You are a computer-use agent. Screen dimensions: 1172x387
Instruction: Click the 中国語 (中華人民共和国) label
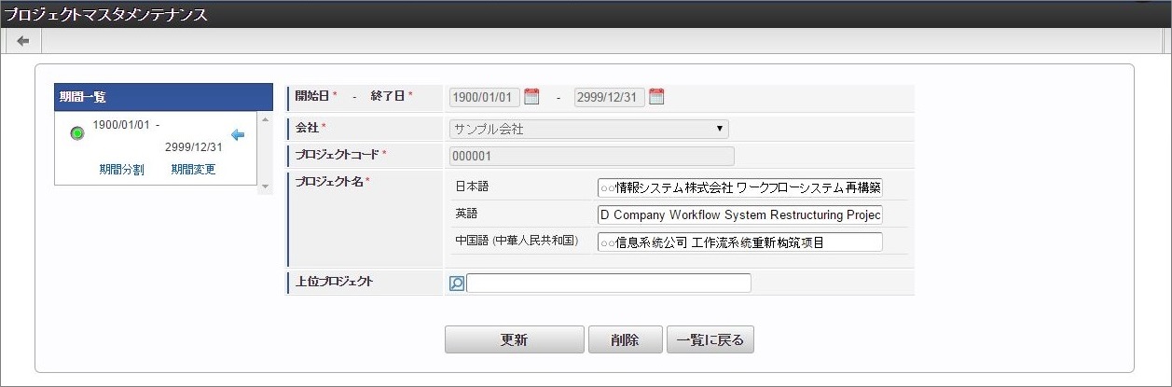[517, 241]
